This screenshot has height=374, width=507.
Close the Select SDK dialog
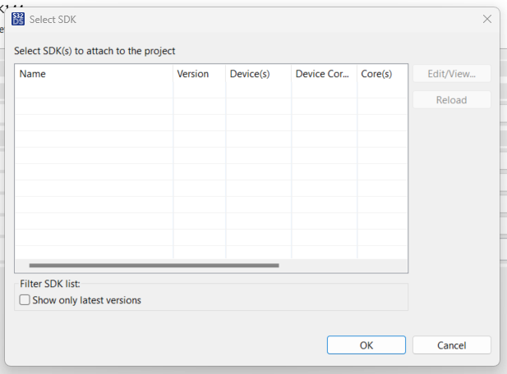[x=487, y=19]
